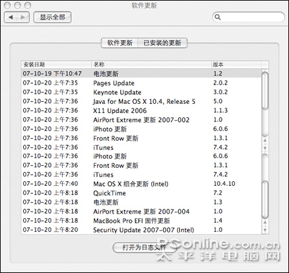This screenshot has height=273, width=289.
Task: Select AirPort Extreme 更新 2007-004
Action: tap(141, 212)
